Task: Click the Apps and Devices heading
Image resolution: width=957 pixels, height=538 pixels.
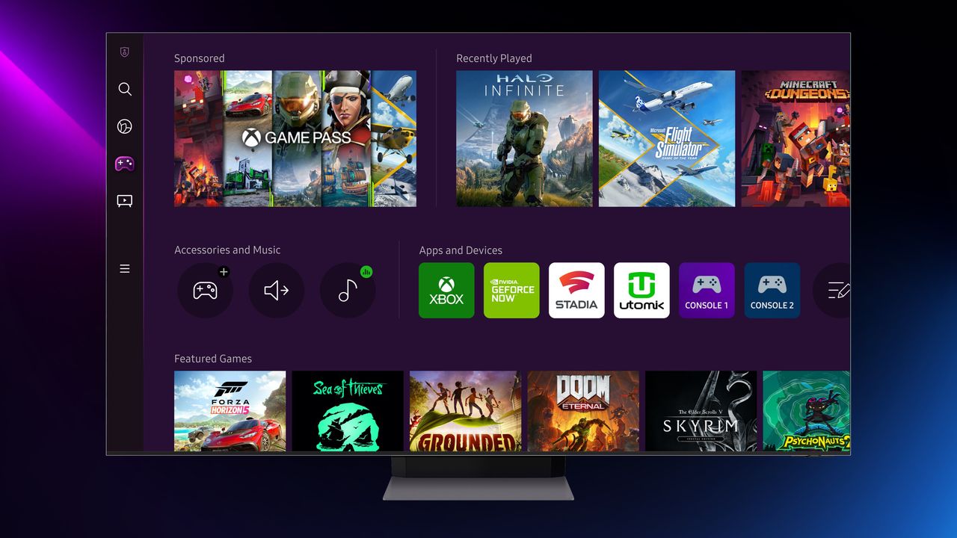Action: 461,250
